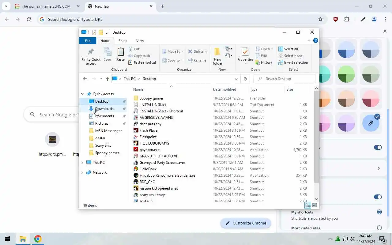Image resolution: width=392 pixels, height=245 pixels.
Task: Click the Edit ribbon command
Action: coord(261,56)
